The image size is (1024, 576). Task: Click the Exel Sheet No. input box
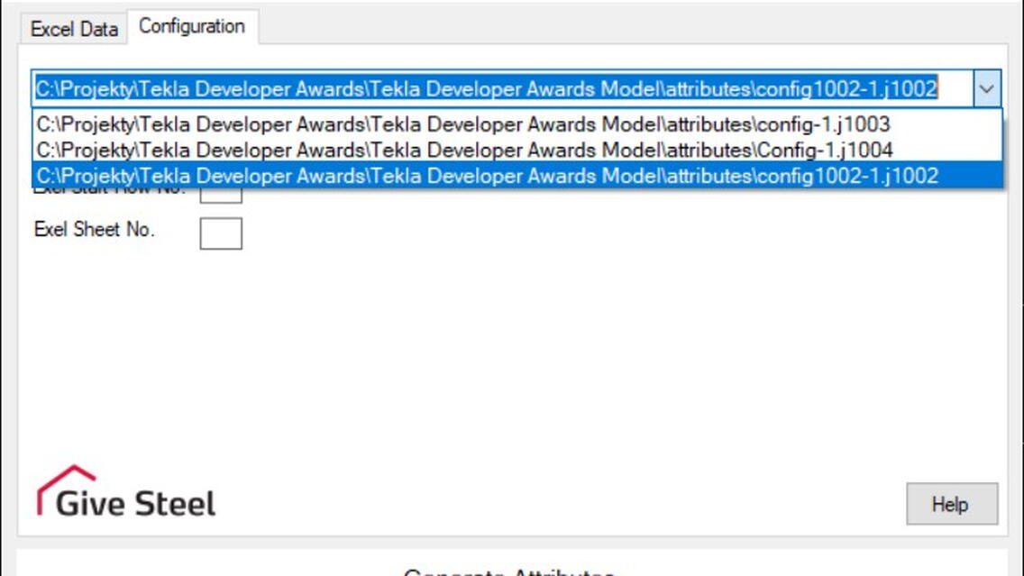point(221,233)
